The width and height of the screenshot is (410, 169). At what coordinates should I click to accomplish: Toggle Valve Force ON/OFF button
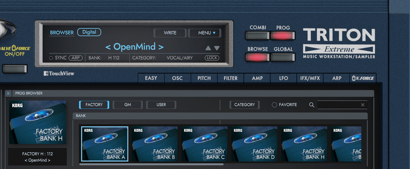pos(15,69)
